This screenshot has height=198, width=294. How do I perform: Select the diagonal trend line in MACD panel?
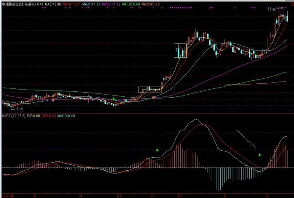246,139
